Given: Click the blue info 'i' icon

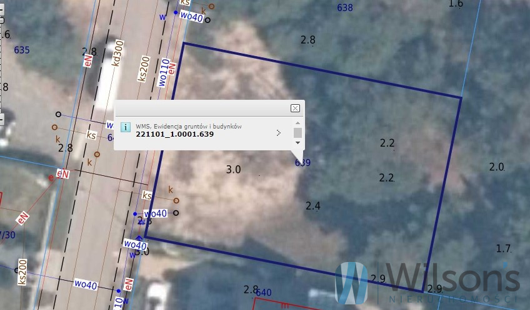Looking at the screenshot, I should (x=126, y=127).
